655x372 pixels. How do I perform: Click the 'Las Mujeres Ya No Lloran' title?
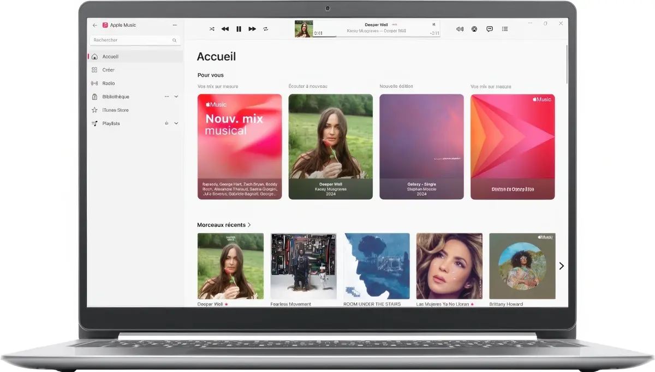tap(443, 304)
